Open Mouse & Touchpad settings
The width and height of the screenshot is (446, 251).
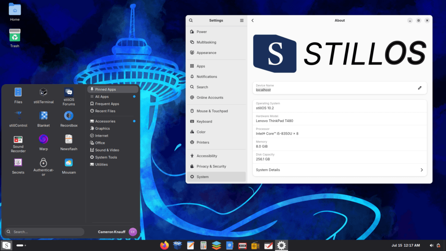click(216, 111)
